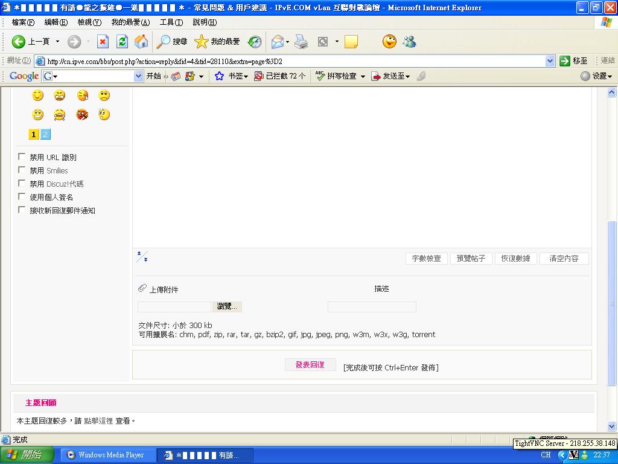Check 禁用 URL 識別 option
This screenshot has height=464, width=618.
click(22, 156)
